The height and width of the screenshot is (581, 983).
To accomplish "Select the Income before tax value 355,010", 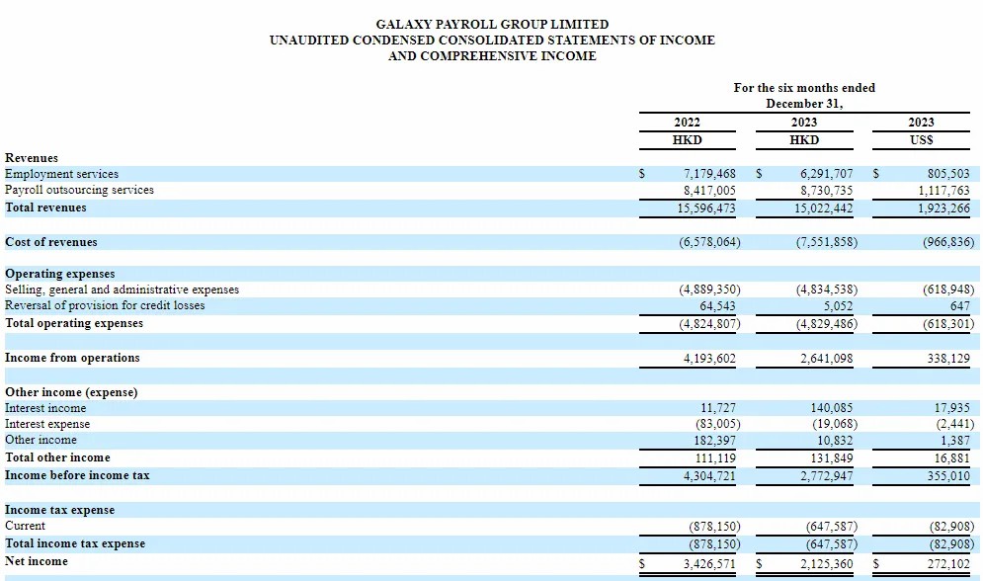I will click(x=948, y=476).
